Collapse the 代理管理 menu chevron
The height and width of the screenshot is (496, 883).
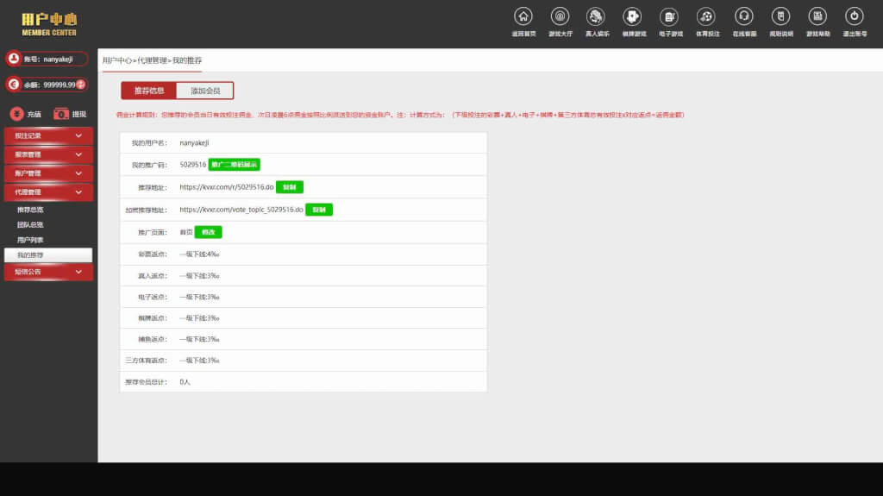click(x=78, y=192)
